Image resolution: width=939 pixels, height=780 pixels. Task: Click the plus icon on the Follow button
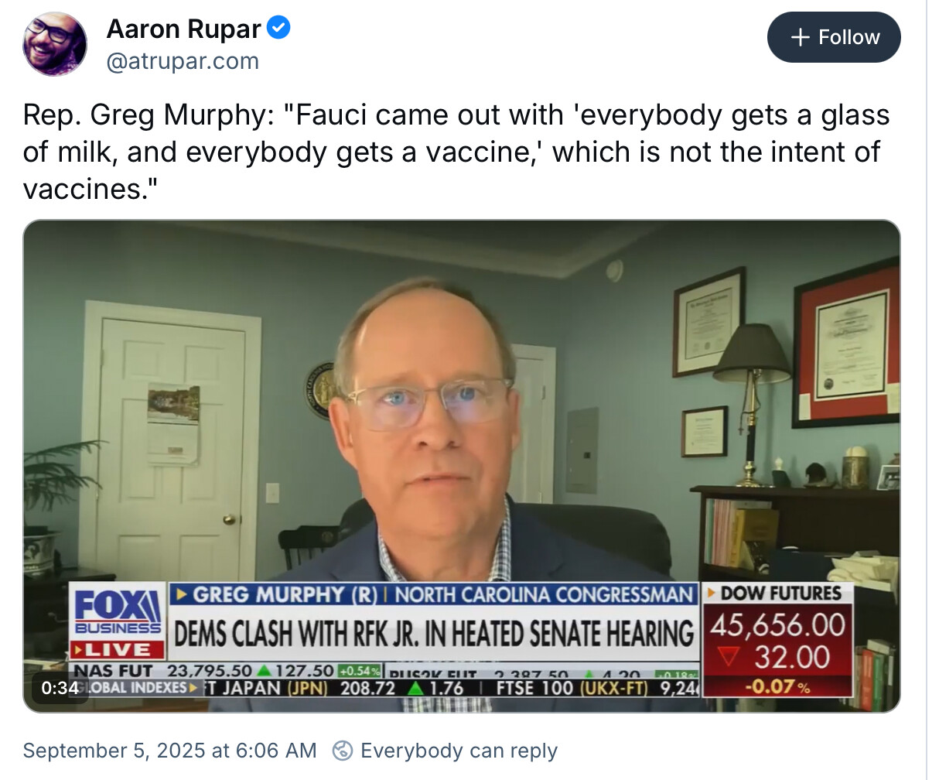point(801,37)
